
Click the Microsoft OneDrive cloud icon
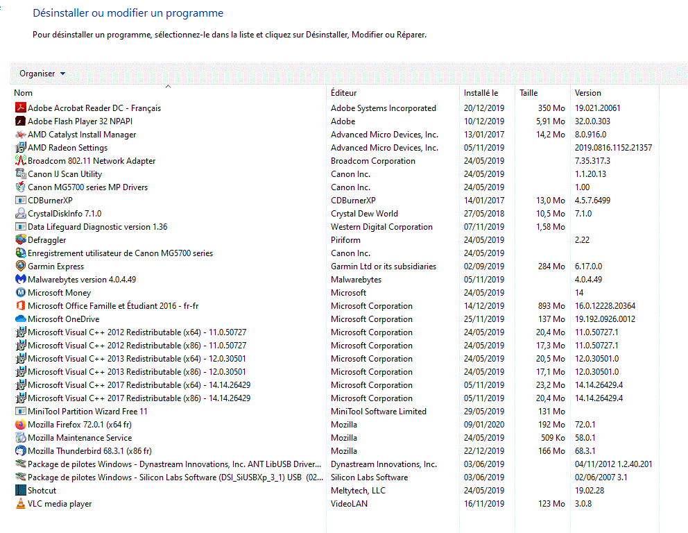pyautogui.click(x=21, y=319)
